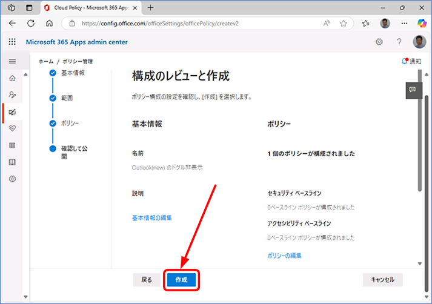Click the セキュリティ ベースライン heading
432x304 pixels.
(294, 193)
